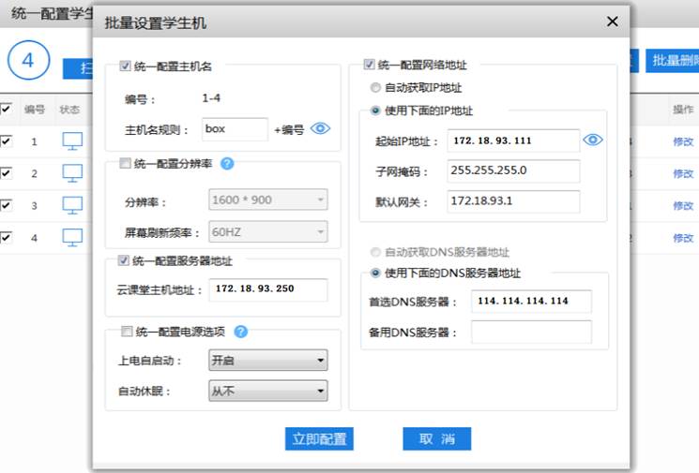
Task: Select the 自动获取IP地址 radio option
Action: 376,88
